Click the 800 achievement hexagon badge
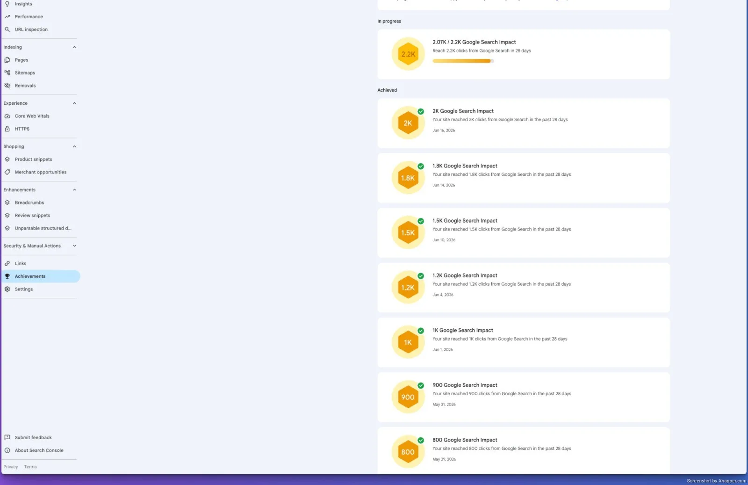 408,452
